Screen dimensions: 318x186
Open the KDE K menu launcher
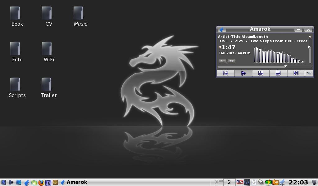click(3, 182)
